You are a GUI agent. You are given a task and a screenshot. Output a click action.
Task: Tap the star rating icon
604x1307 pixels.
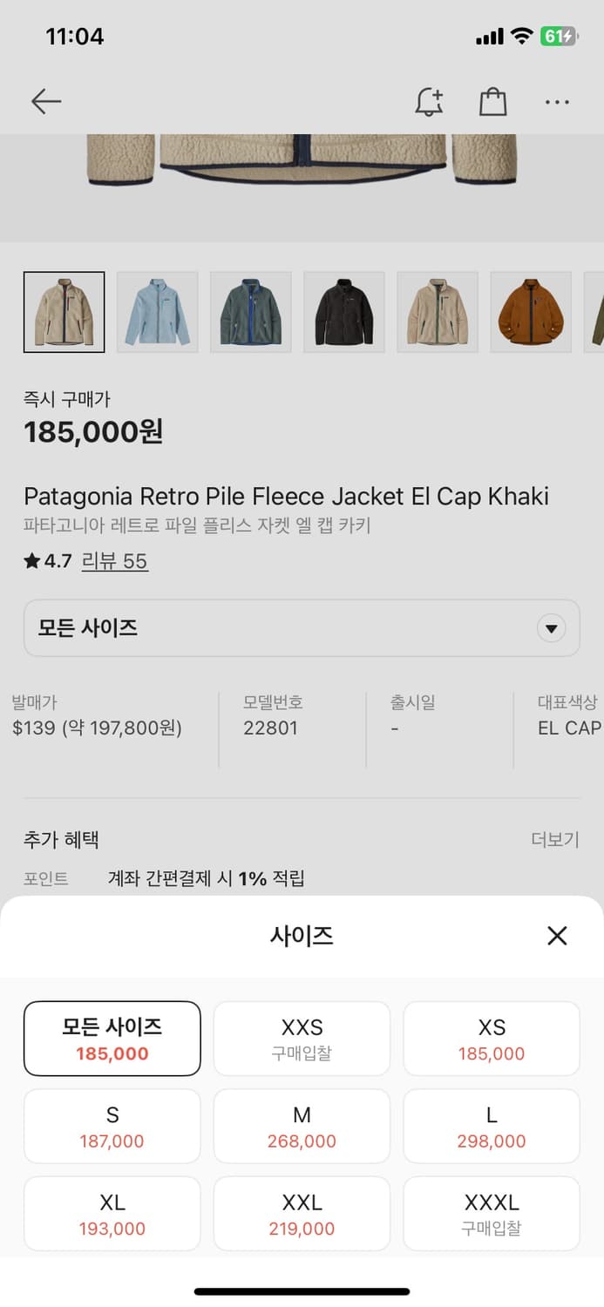click(32, 561)
